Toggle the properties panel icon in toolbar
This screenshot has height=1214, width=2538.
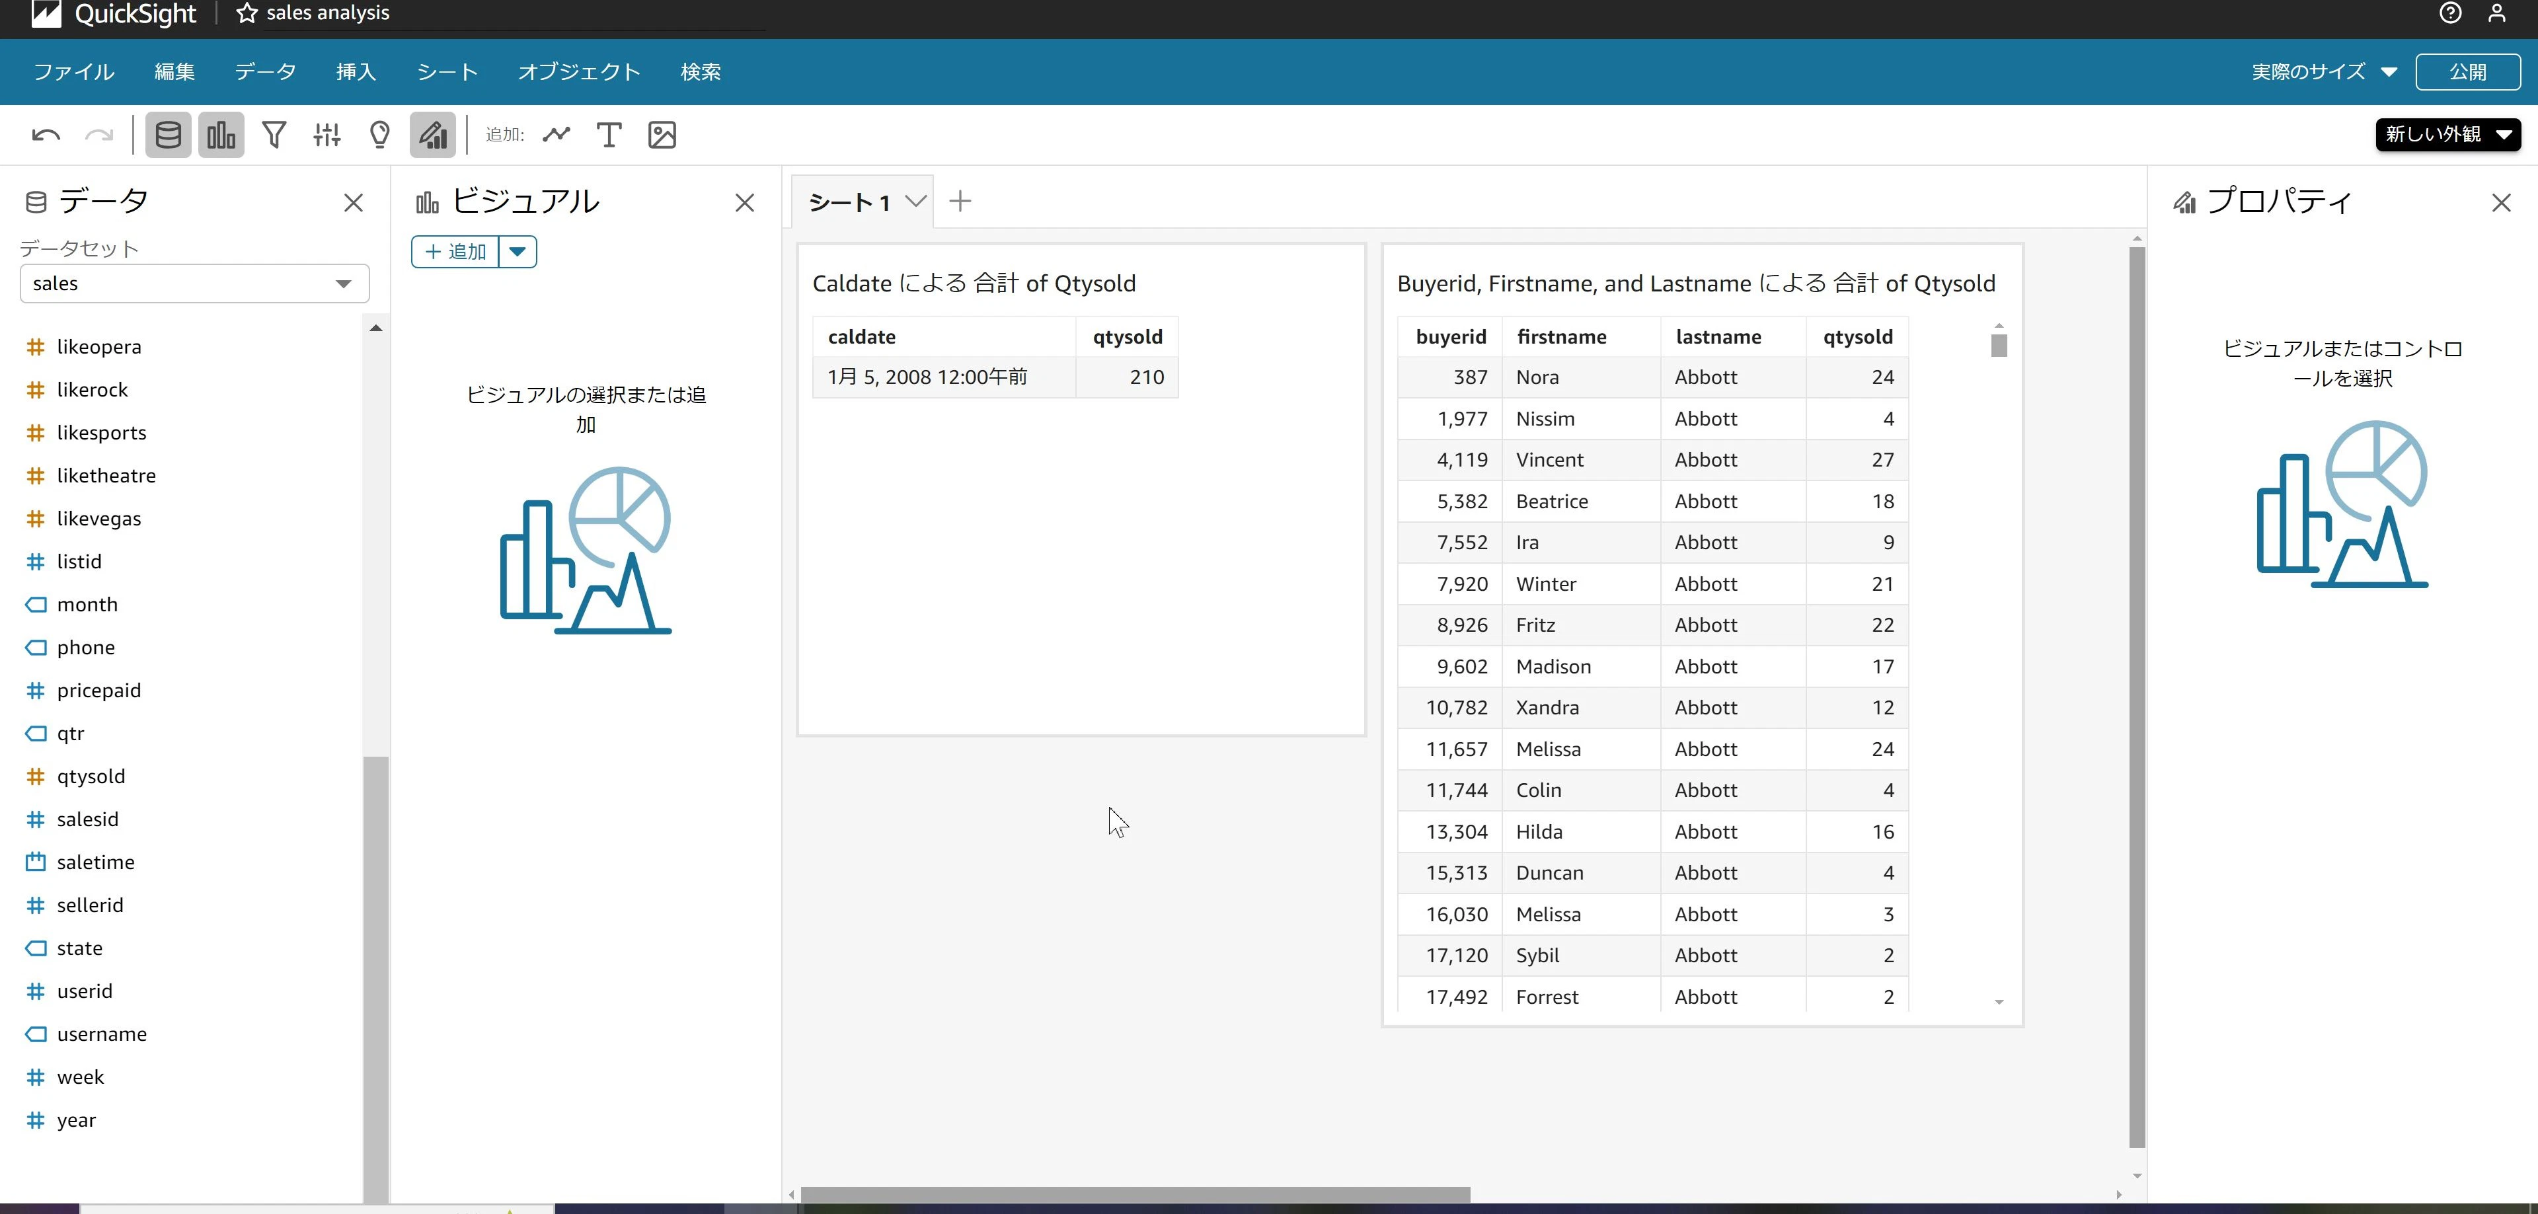(x=432, y=135)
